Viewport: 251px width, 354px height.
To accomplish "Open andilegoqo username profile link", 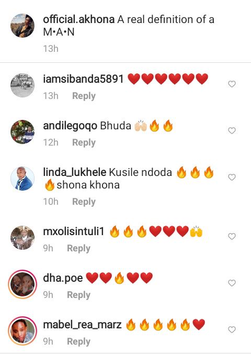I will tap(70, 126).
